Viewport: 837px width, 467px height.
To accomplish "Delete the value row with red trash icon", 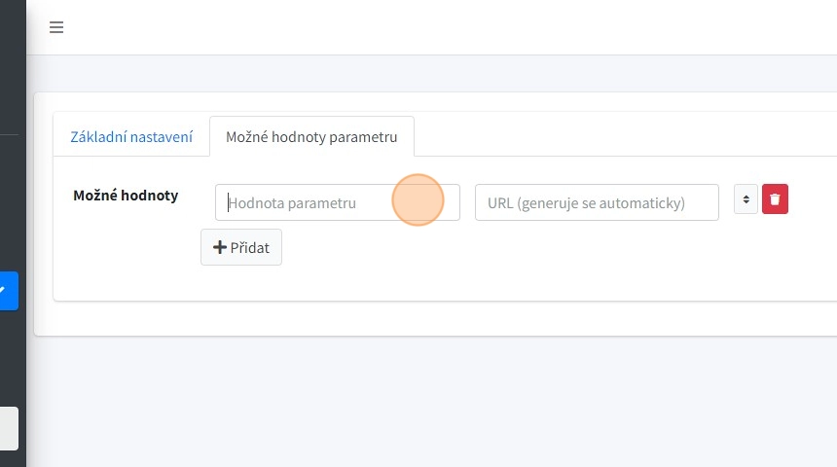I will (x=775, y=199).
